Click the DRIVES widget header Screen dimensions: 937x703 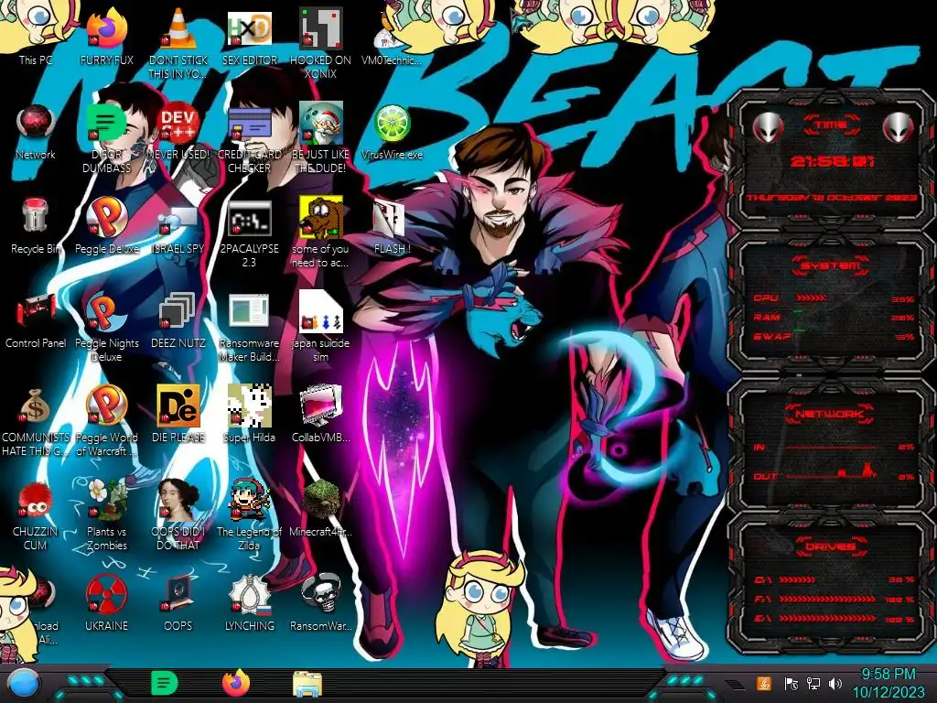coord(829,546)
